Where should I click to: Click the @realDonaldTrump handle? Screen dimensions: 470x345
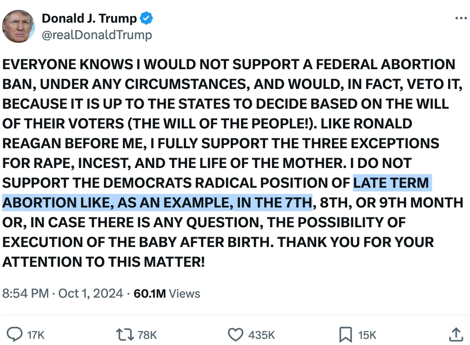pos(96,35)
